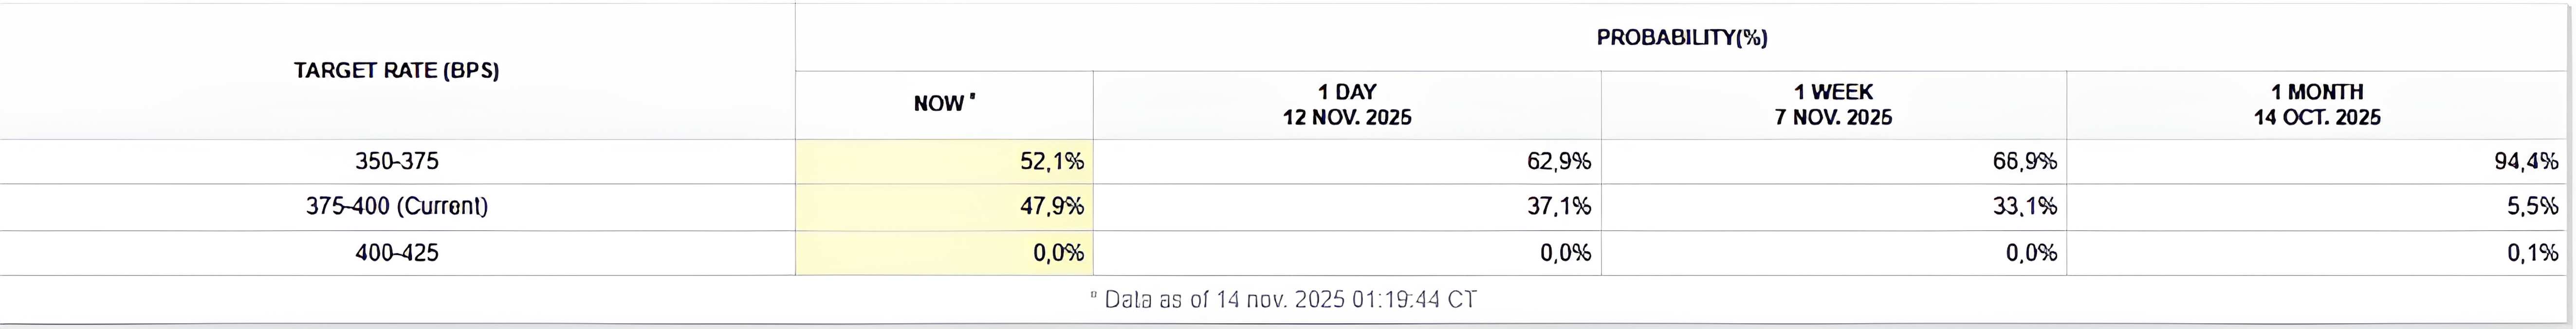Click the PROBABILITY(%) header
The height and width of the screenshot is (329, 2576).
(1682, 38)
